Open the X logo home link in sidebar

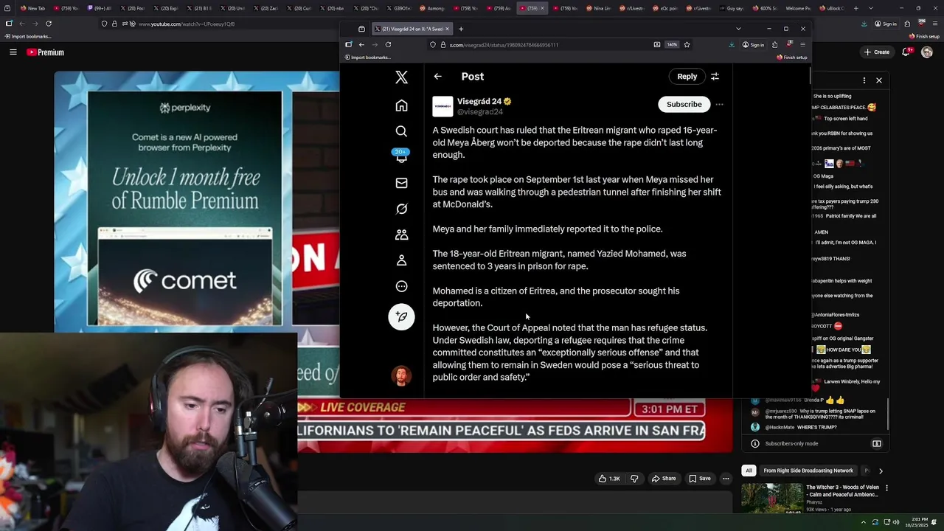pos(401,77)
